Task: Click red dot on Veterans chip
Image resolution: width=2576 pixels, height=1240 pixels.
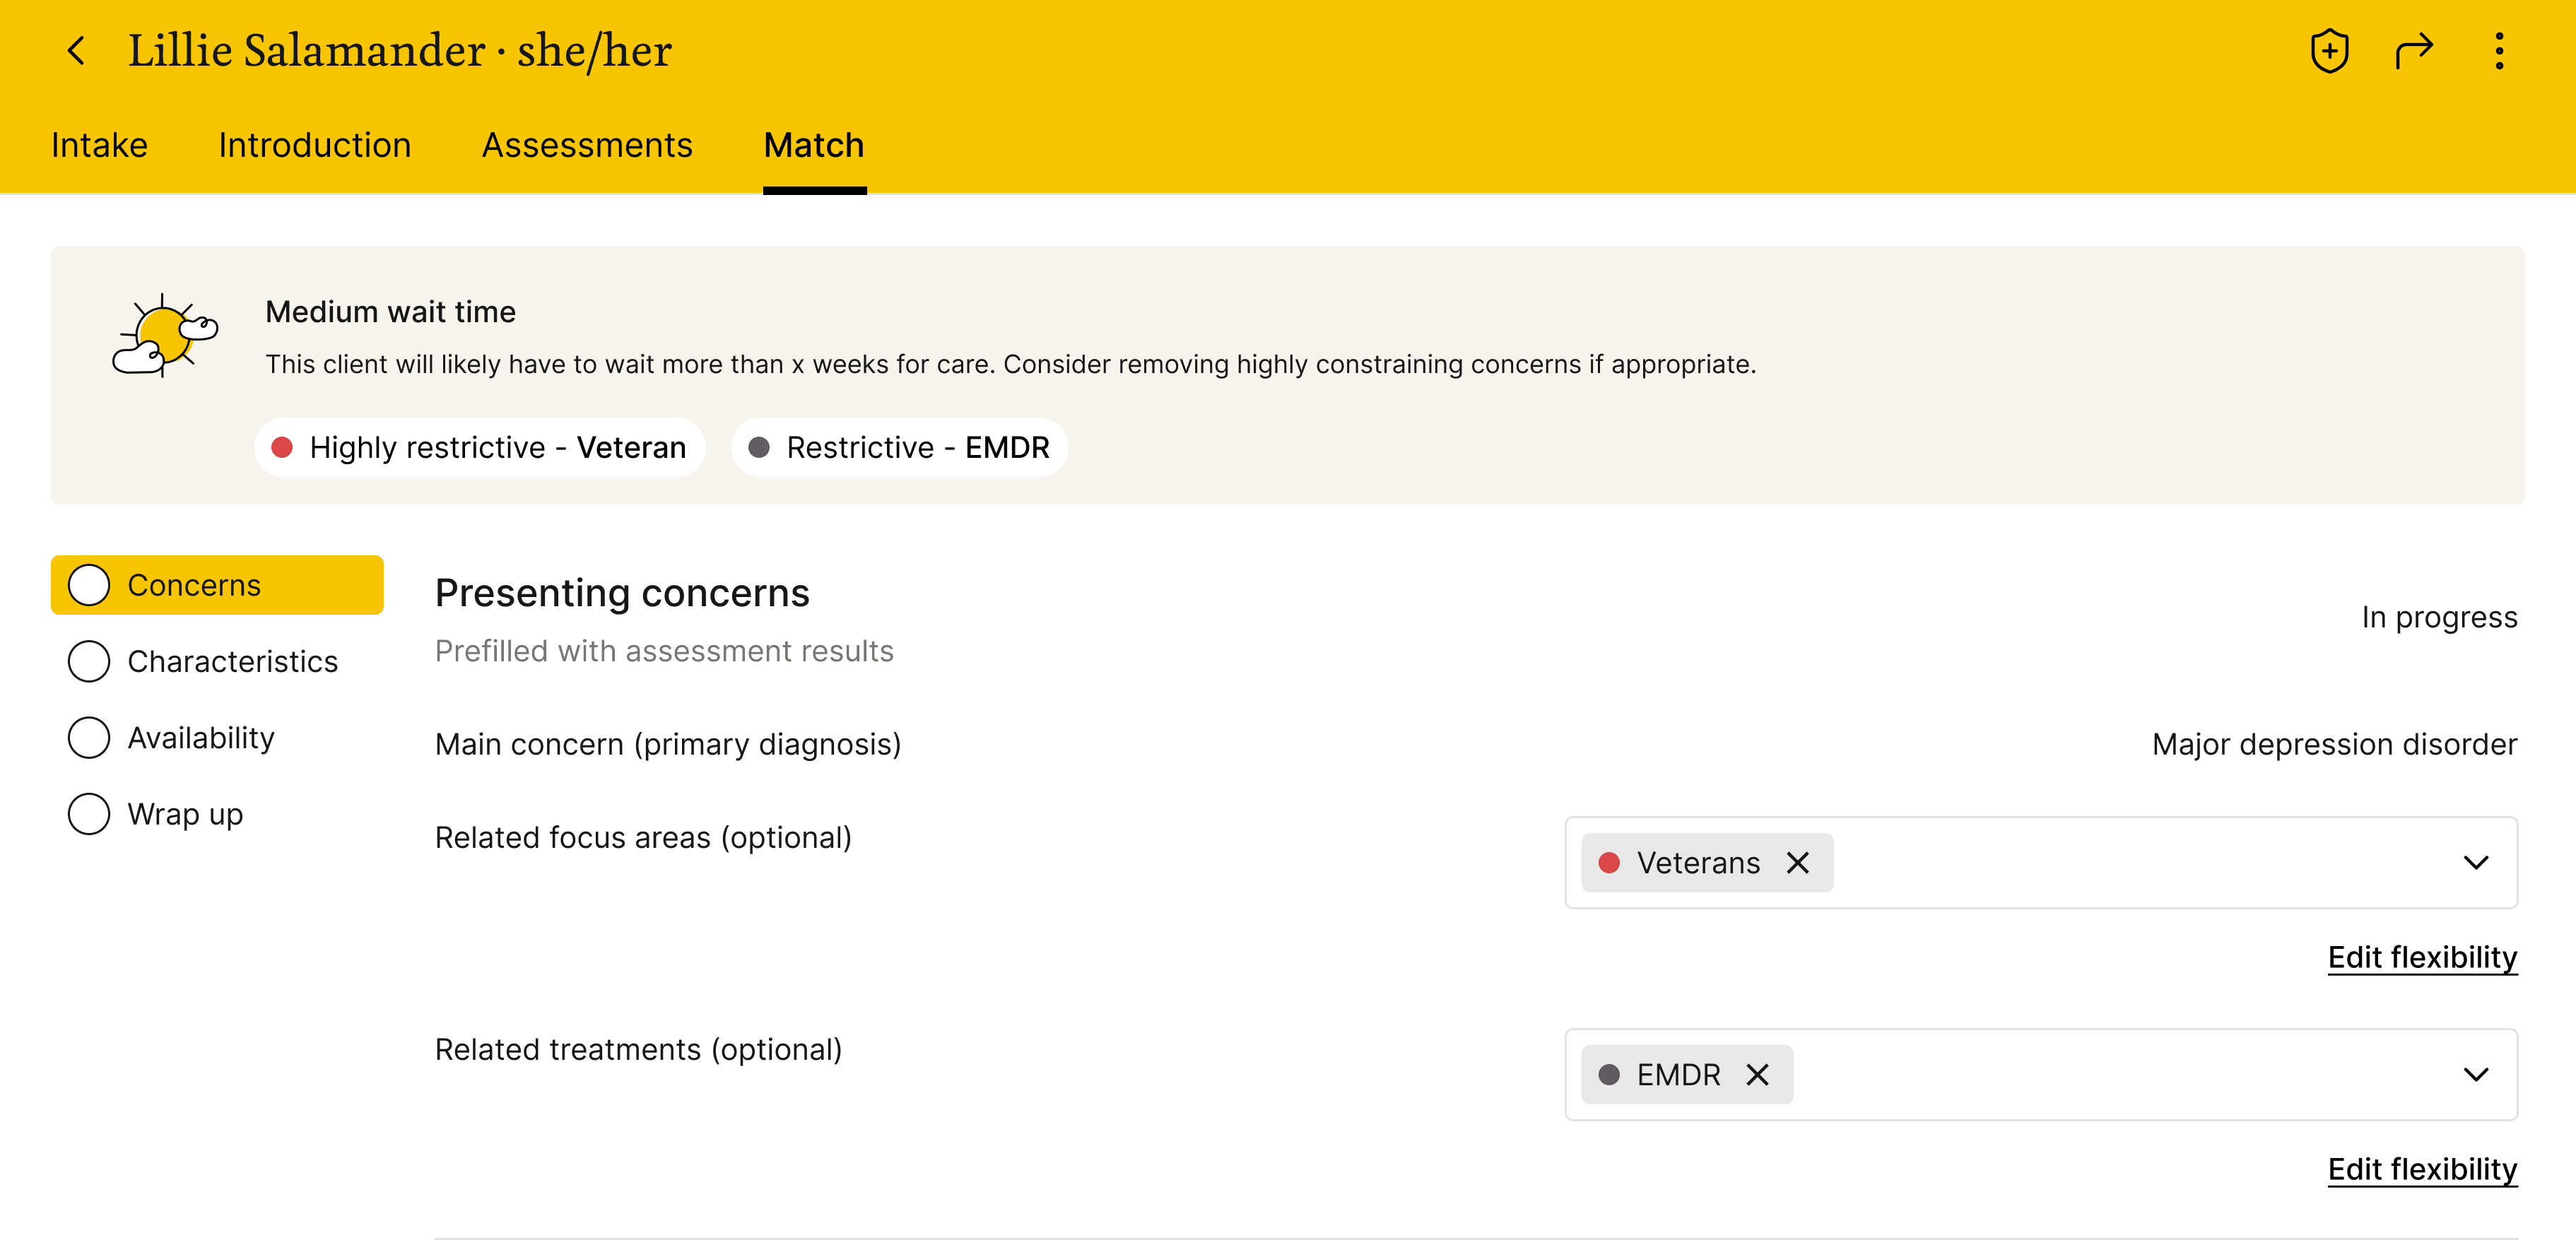Action: (1608, 862)
